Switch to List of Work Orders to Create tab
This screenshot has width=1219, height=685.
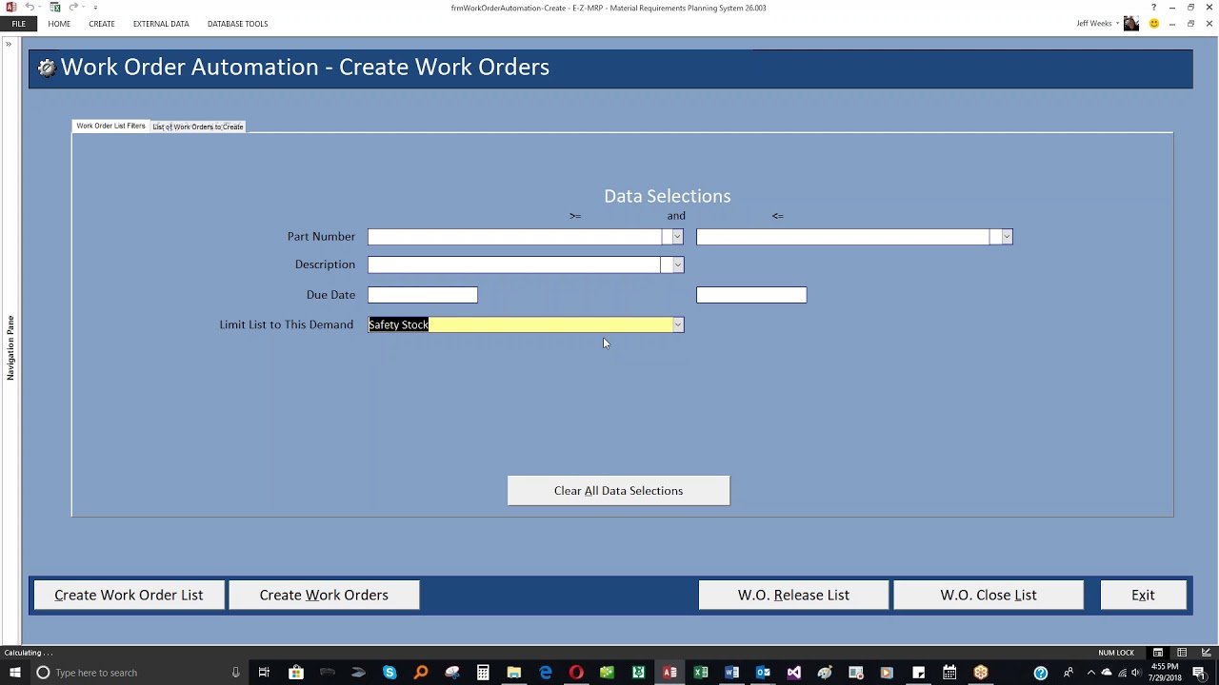[198, 127]
